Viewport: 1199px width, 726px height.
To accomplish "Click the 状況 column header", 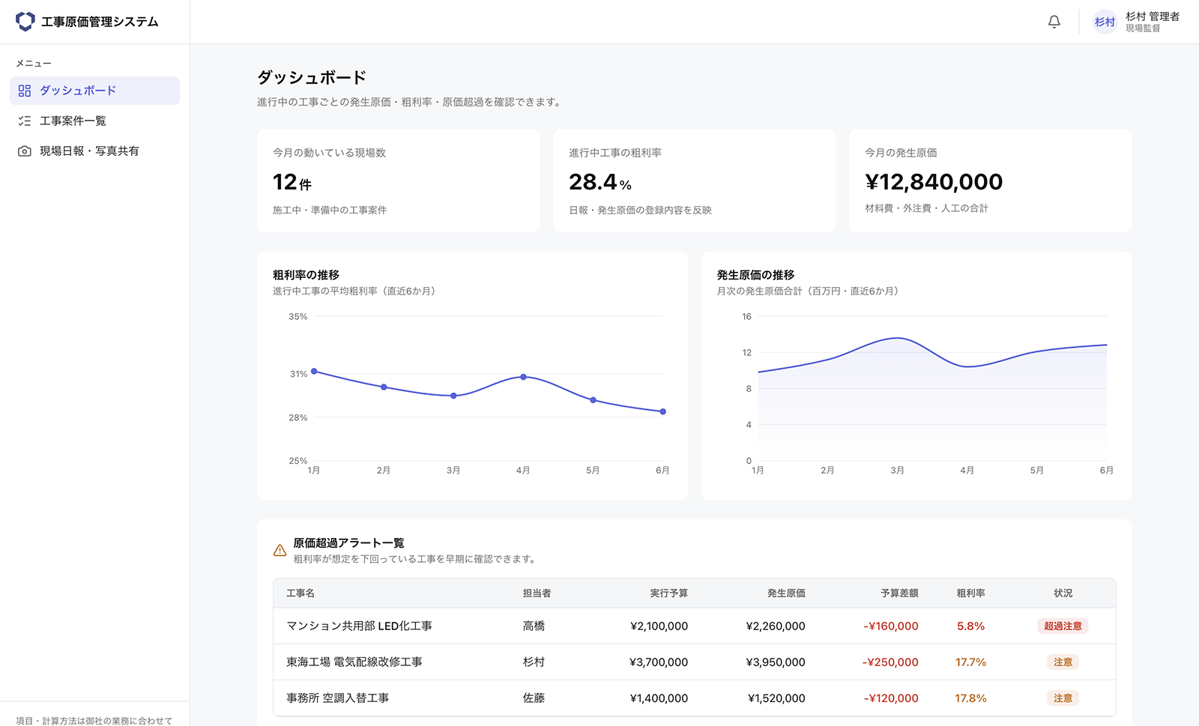I will pyautogui.click(x=1063, y=593).
